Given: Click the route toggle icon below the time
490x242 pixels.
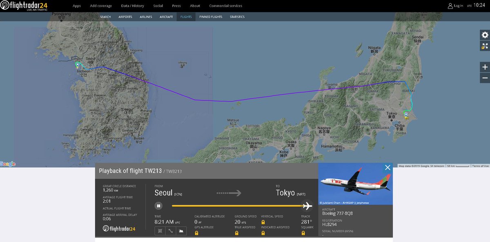Looking at the screenshot, I should 170,231.
